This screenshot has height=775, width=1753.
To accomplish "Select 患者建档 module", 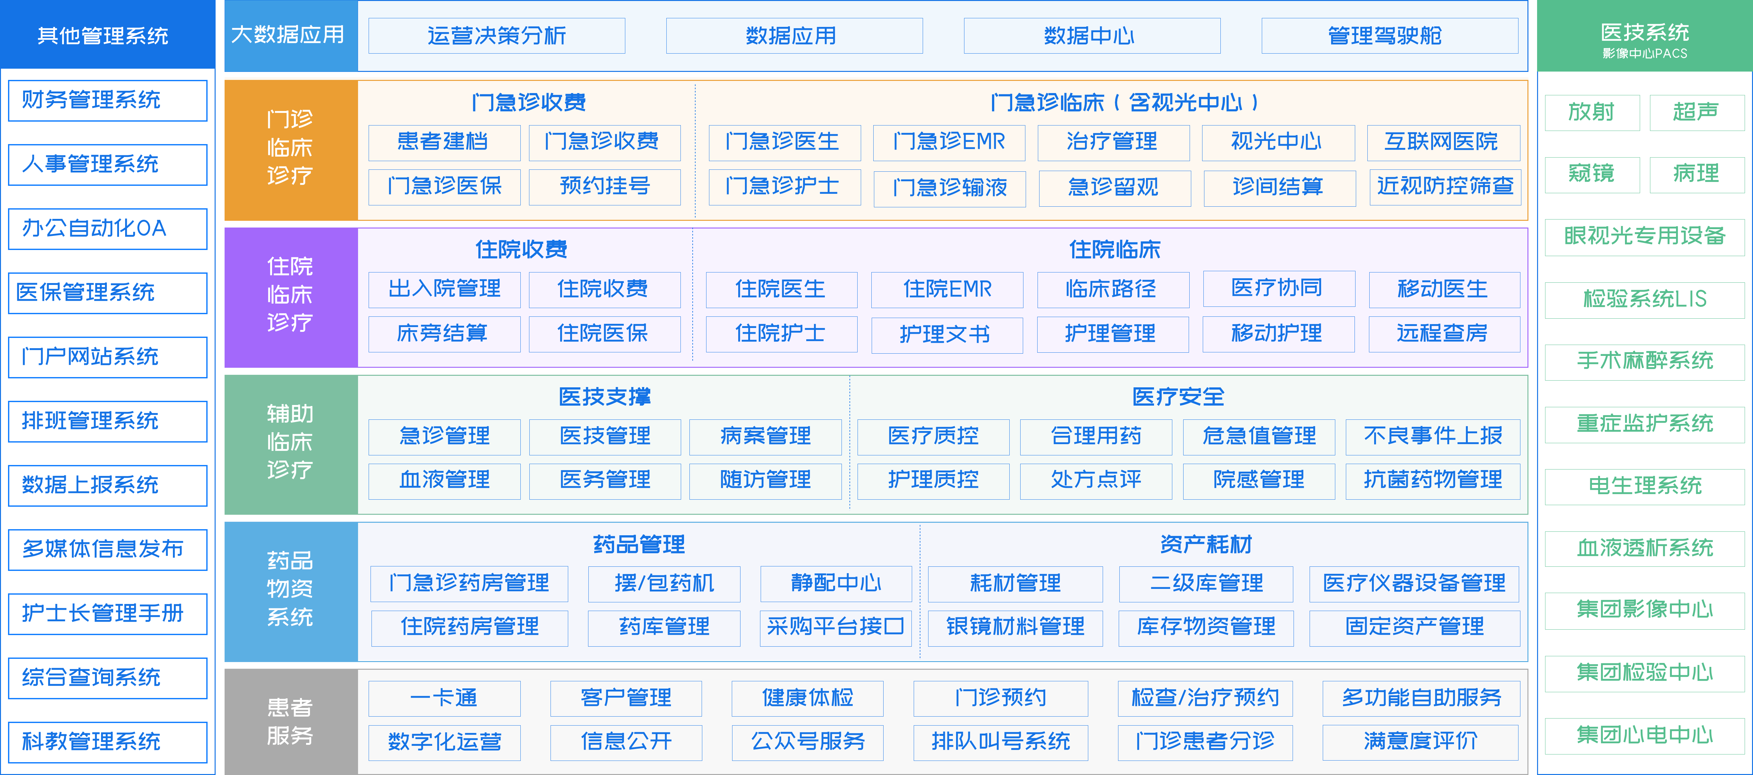I will pos(444,142).
